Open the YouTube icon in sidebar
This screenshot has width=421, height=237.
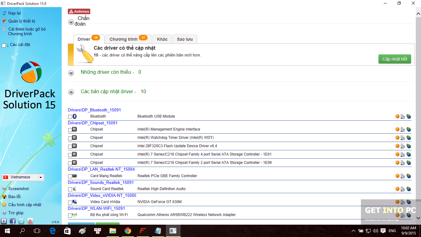coord(30,221)
